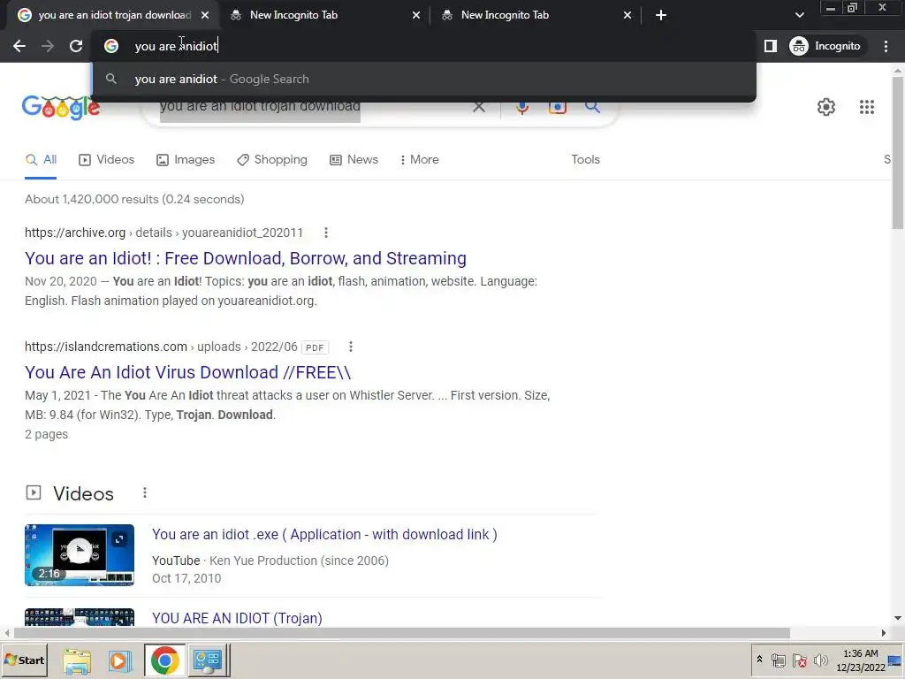Switch to Videos results tab
The height and width of the screenshot is (679, 905).
click(x=106, y=160)
